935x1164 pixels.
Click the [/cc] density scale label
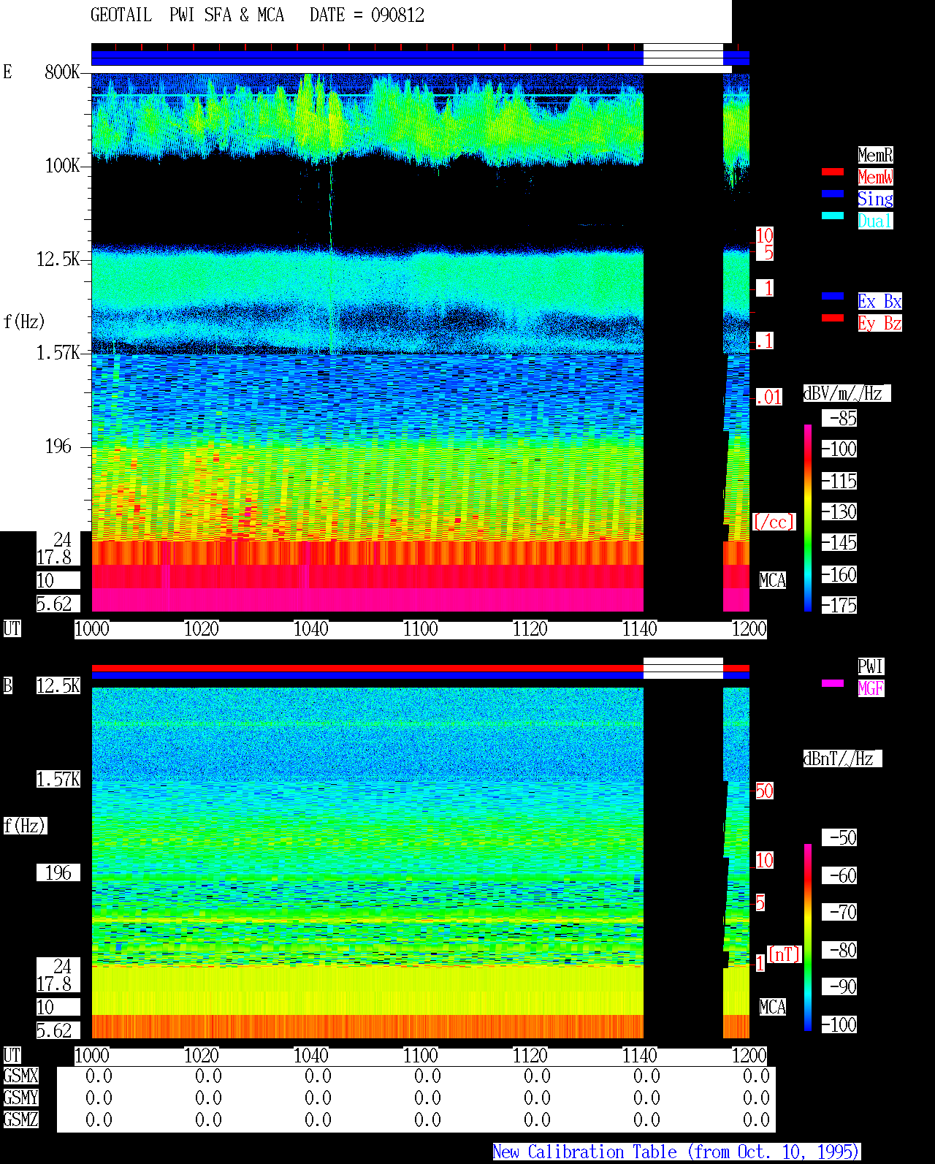pos(774,522)
